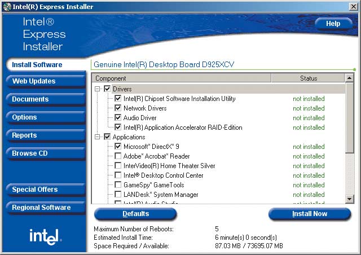Click the Status column header
The width and height of the screenshot is (361, 255).
click(309, 78)
